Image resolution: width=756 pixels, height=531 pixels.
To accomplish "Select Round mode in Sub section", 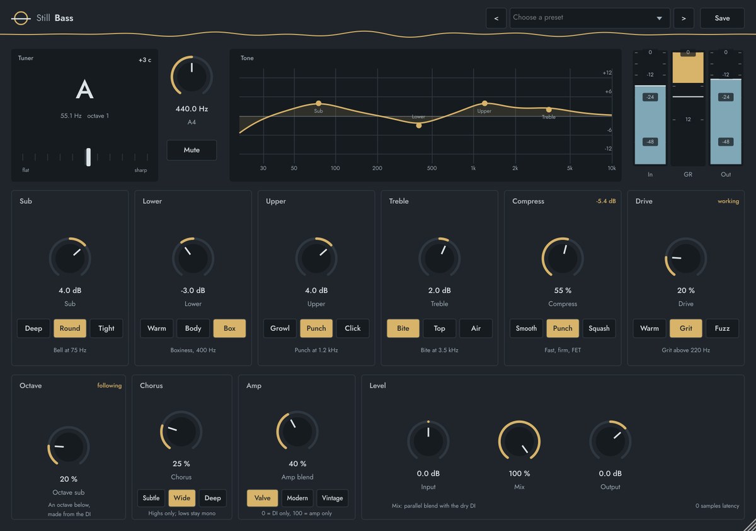I will click(x=70, y=328).
